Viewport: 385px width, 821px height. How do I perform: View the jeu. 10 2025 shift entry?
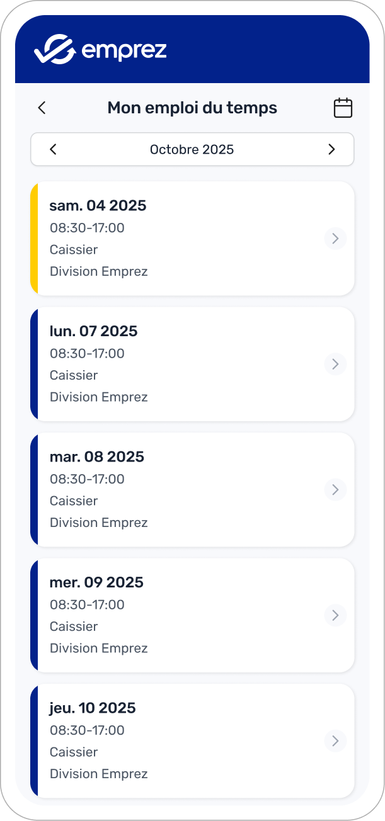(189, 741)
